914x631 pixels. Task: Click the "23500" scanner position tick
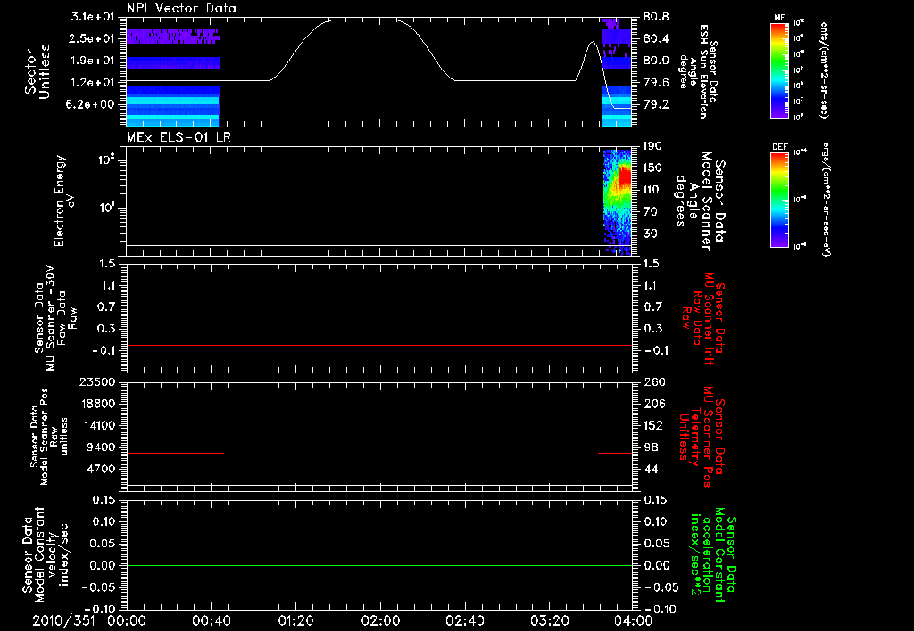pyautogui.click(x=97, y=381)
